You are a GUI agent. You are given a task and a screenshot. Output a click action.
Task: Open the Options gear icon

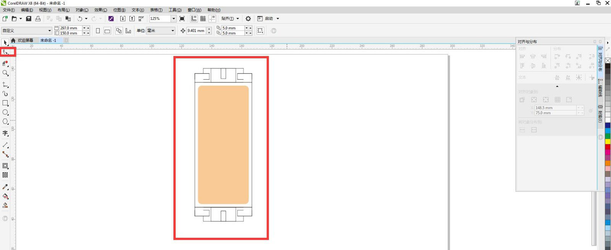point(248,19)
